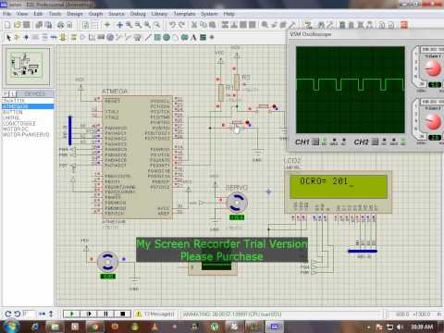Click the LCD display showing OCR0= 201
The height and width of the screenshot is (333, 444).
pyautogui.click(x=338, y=186)
